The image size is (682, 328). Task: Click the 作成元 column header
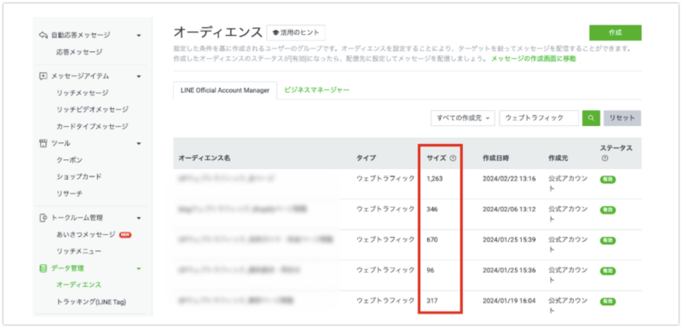(x=558, y=158)
